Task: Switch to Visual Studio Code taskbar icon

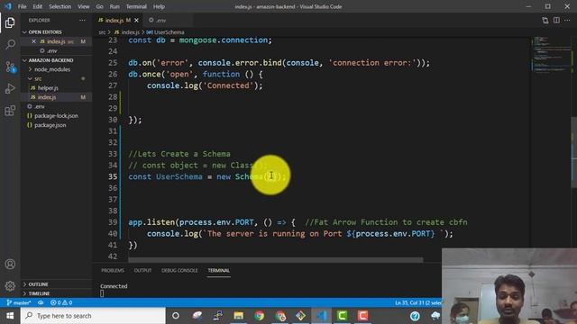Action: (x=322, y=316)
